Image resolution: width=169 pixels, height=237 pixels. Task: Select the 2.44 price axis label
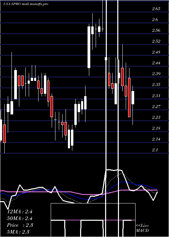[x=156, y=63]
